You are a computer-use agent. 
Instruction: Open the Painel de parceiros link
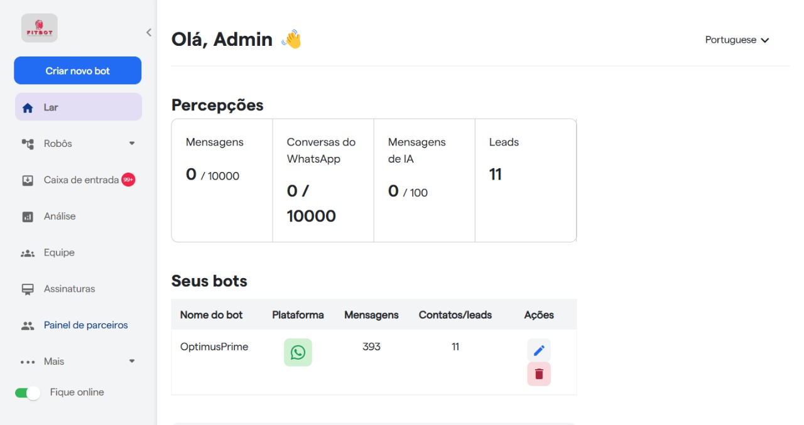(85, 325)
